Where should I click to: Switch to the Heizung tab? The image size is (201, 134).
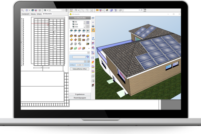[33, 14]
